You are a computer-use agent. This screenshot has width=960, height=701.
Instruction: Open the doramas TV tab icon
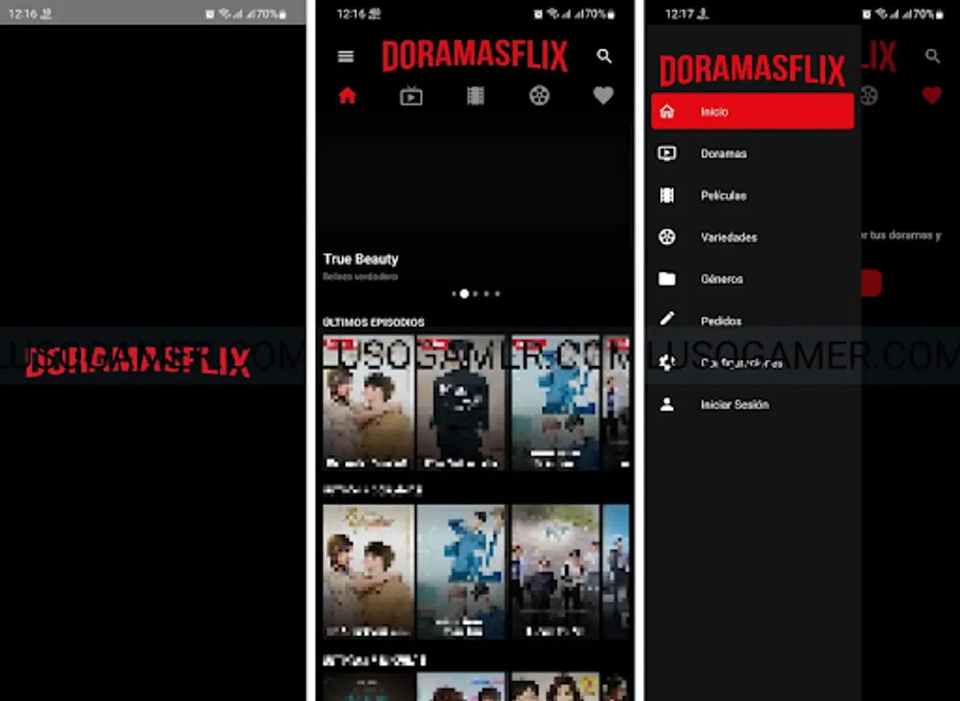(x=411, y=96)
